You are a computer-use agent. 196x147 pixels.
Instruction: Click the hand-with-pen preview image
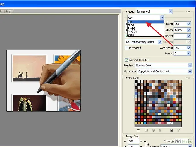[44, 81]
